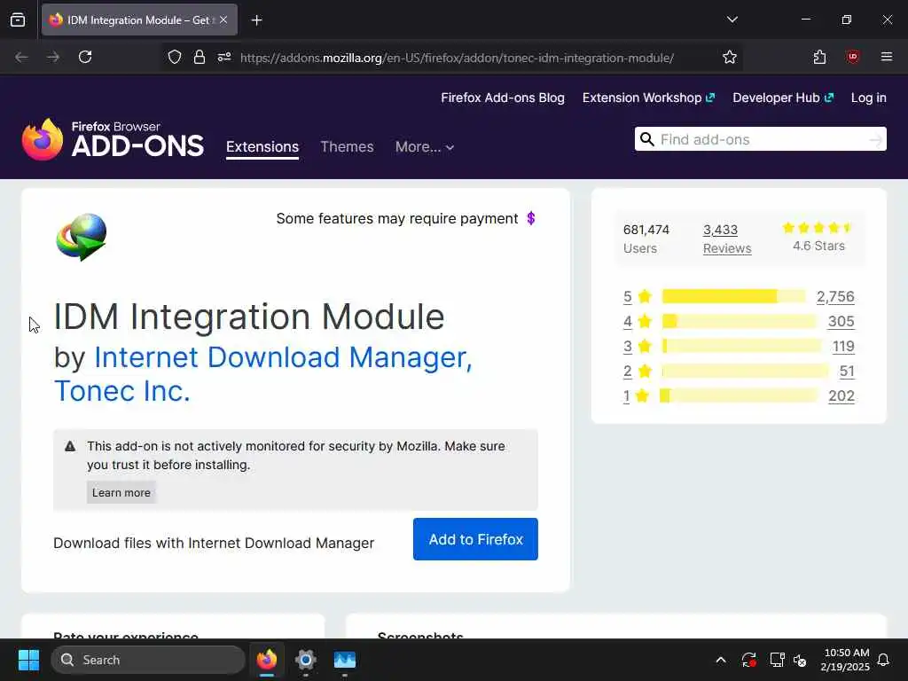Click the 681,474 Users text
The height and width of the screenshot is (681, 908).
tap(646, 239)
